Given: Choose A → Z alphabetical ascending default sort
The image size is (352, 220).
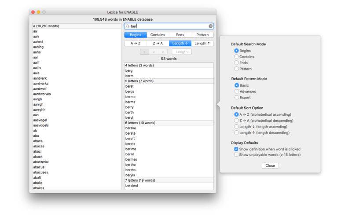Looking at the screenshot, I should click(236, 114).
